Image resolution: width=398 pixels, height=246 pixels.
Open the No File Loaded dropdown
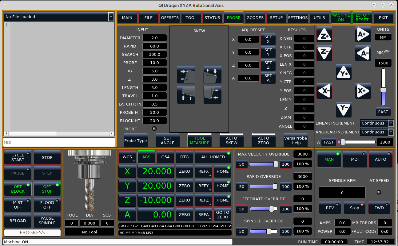click(111, 17)
